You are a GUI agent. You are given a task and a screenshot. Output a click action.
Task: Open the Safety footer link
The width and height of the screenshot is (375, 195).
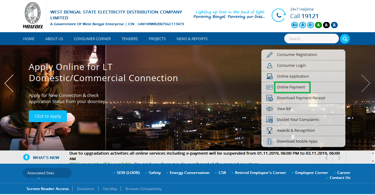coord(155,173)
